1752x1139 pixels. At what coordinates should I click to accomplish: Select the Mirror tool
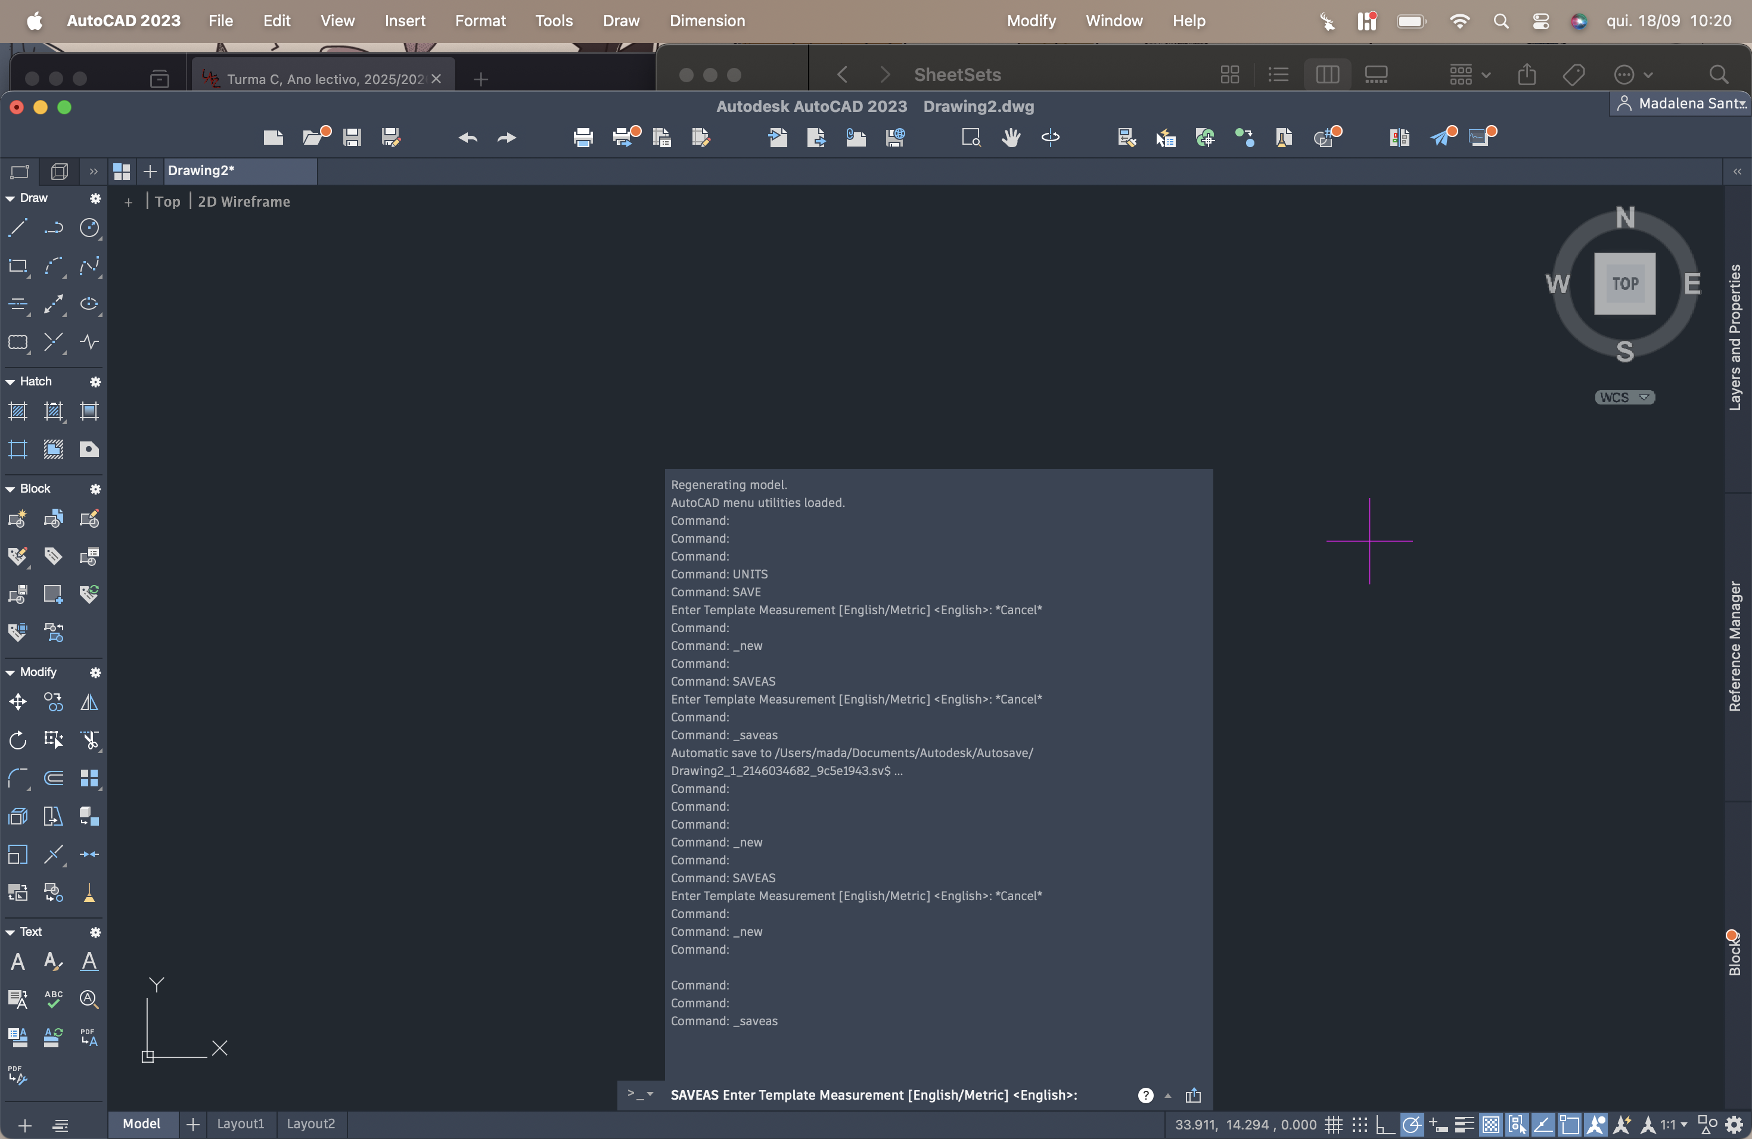89,702
